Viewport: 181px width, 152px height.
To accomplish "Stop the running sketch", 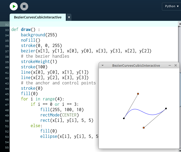I will 24,6.
